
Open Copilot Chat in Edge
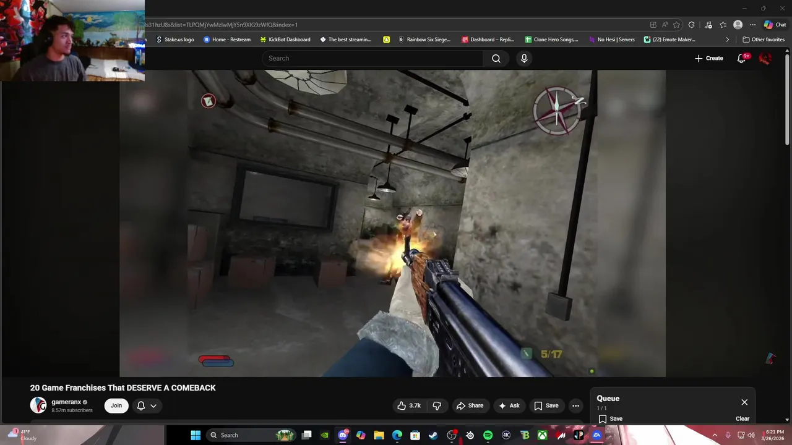[775, 25]
